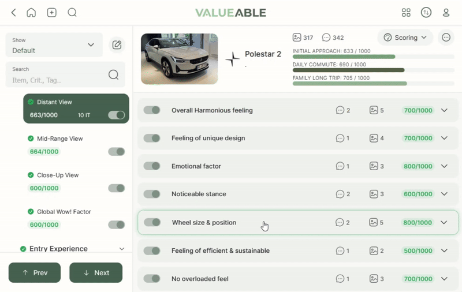This screenshot has height=292, width=462.
Task: Click the add new plus icon
Action: (x=52, y=13)
